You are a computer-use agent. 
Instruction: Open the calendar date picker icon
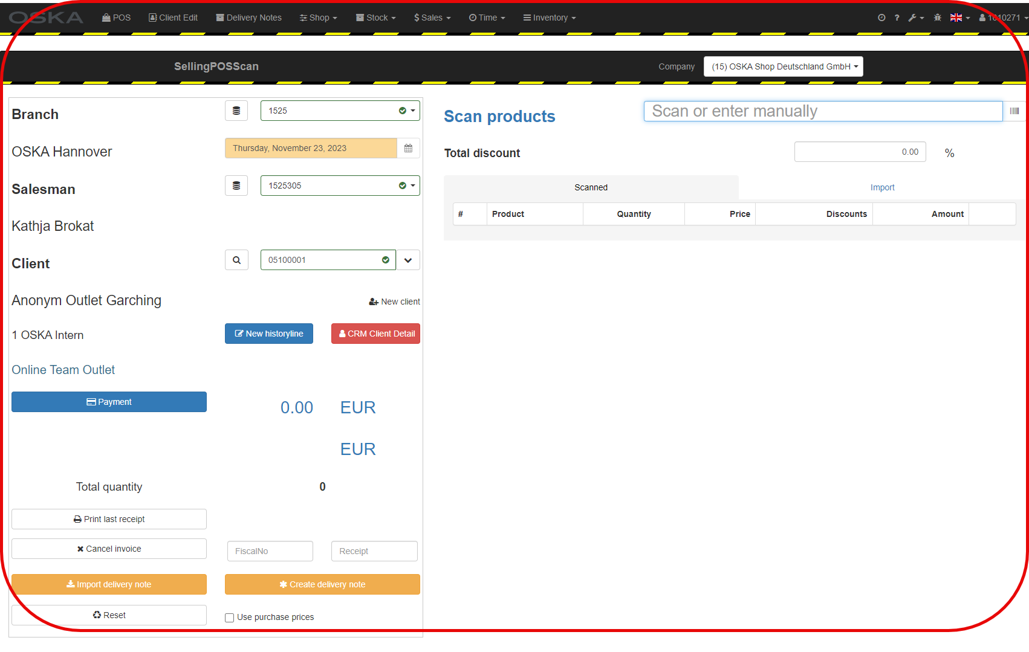click(409, 148)
